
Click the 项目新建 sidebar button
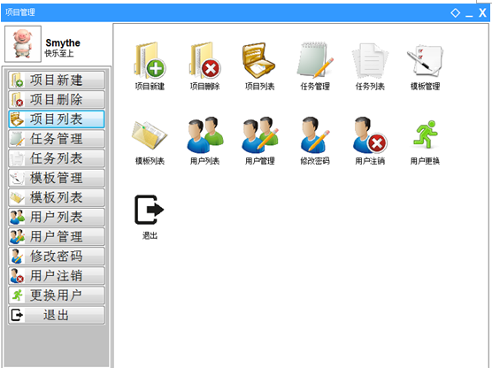coord(57,80)
